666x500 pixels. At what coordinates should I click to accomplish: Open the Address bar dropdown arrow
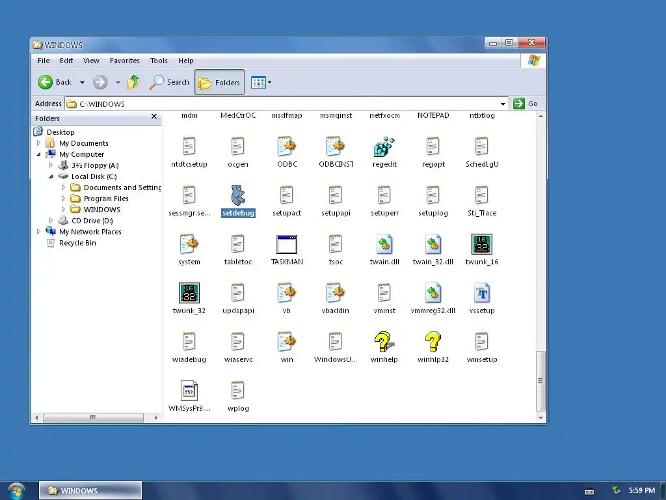(503, 104)
